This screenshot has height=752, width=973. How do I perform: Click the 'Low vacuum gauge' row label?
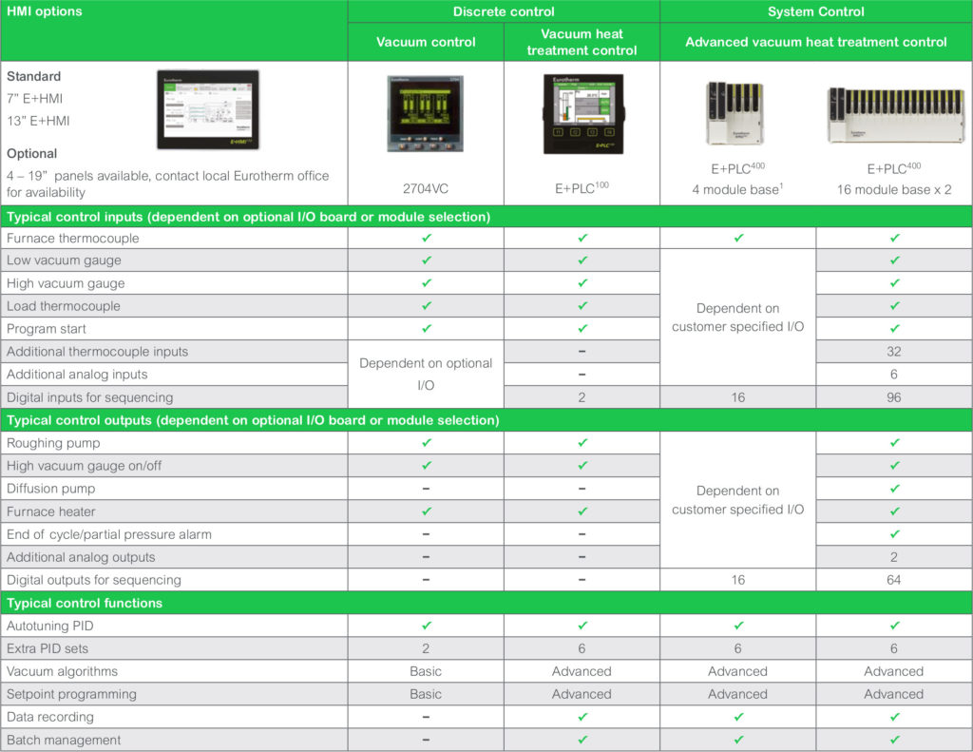pyautogui.click(x=64, y=260)
